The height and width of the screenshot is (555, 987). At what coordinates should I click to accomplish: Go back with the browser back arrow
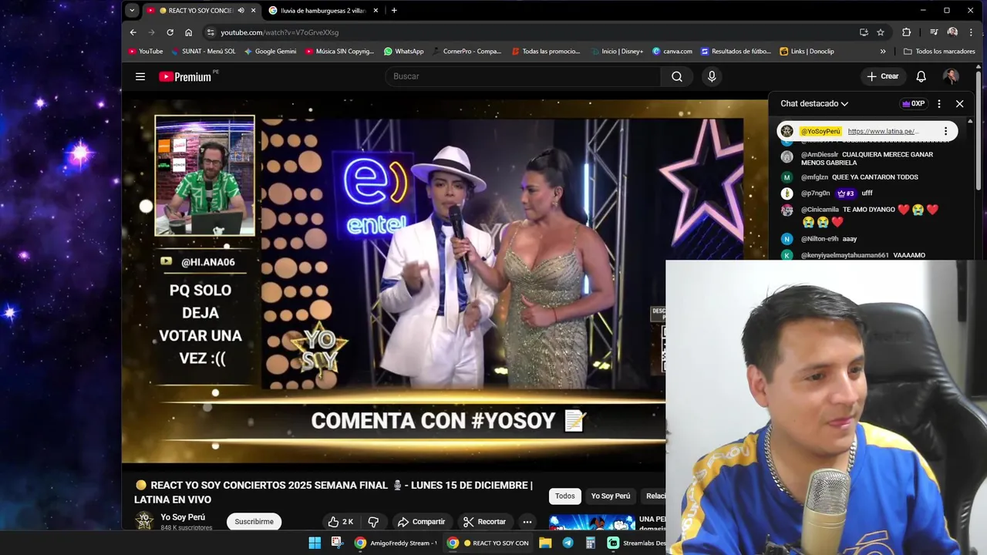133,32
